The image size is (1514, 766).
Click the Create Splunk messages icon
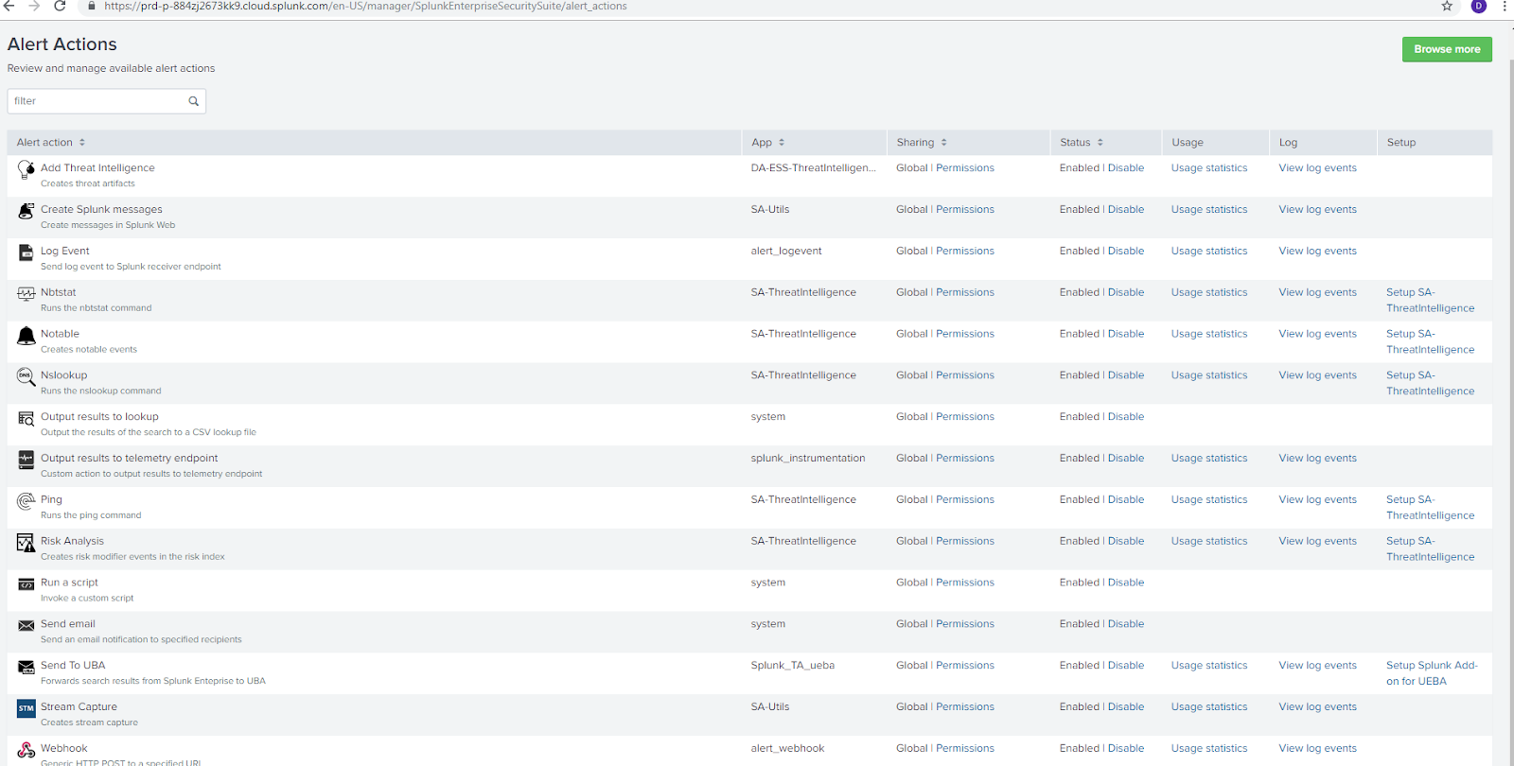click(26, 211)
